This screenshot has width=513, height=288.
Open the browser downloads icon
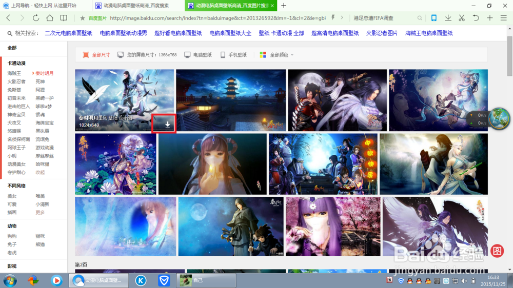pos(448,18)
